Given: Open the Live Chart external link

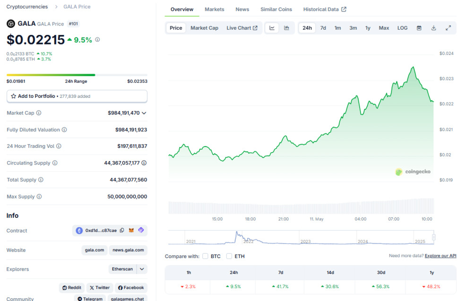Looking at the screenshot, I should pos(241,28).
